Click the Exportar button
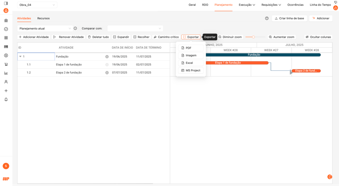Screen dimensions: 339x186 pos(191,37)
